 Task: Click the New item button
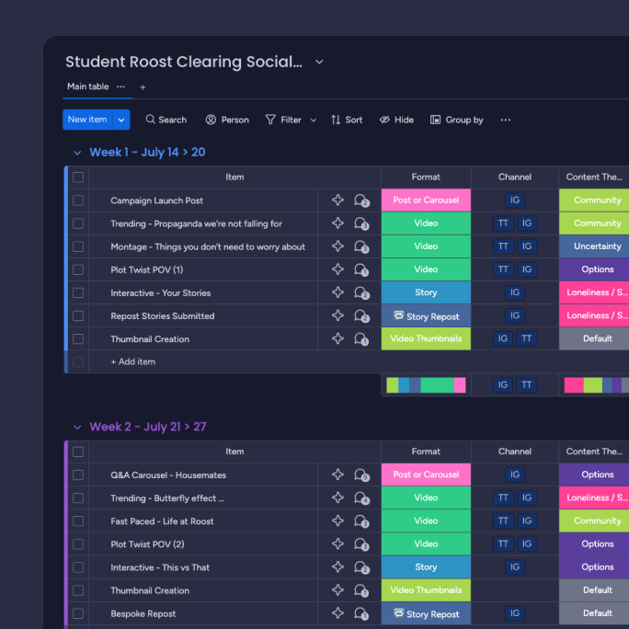click(87, 120)
